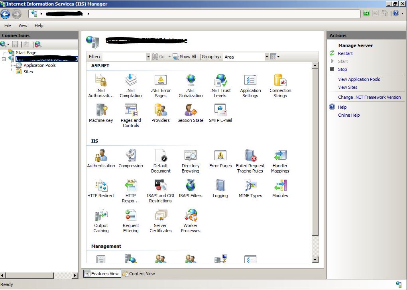Select Application Pools tree node
407x290 pixels.
click(x=39, y=65)
